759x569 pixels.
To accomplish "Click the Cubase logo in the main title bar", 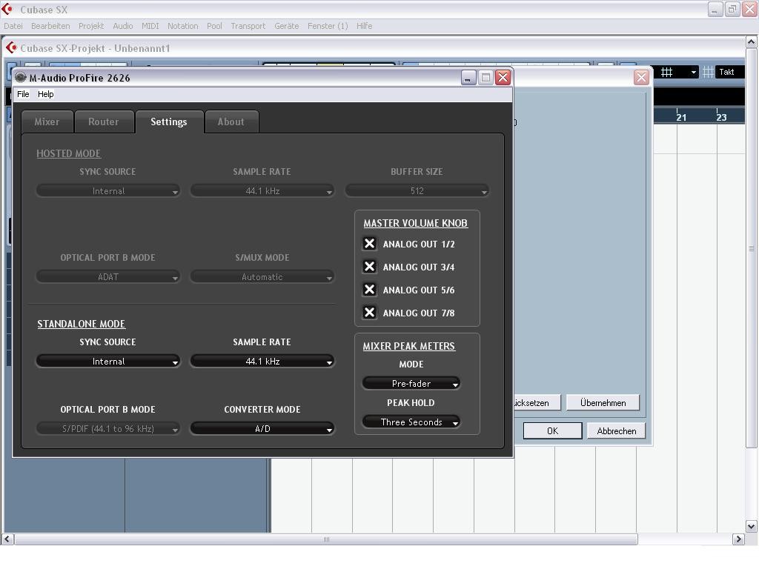I will 7,9.
